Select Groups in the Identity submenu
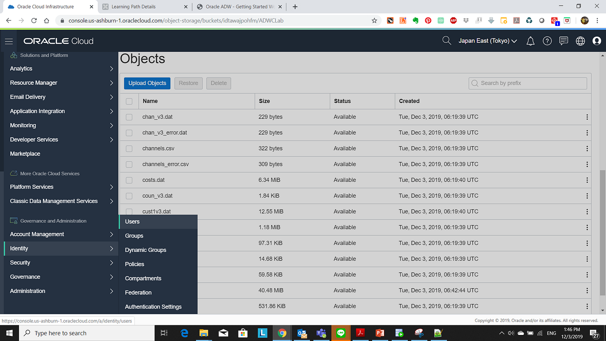This screenshot has width=606, height=341. pos(158,236)
